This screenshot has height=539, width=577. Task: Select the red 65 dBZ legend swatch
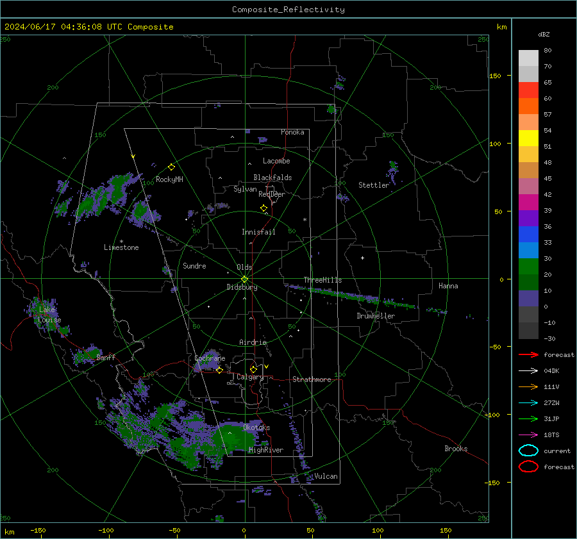528,90
